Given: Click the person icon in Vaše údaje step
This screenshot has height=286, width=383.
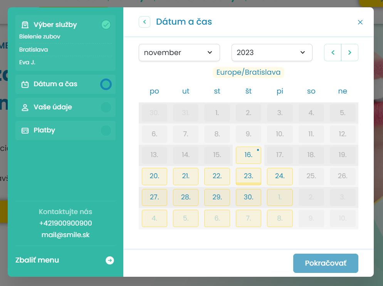Looking at the screenshot, I should [25, 107].
